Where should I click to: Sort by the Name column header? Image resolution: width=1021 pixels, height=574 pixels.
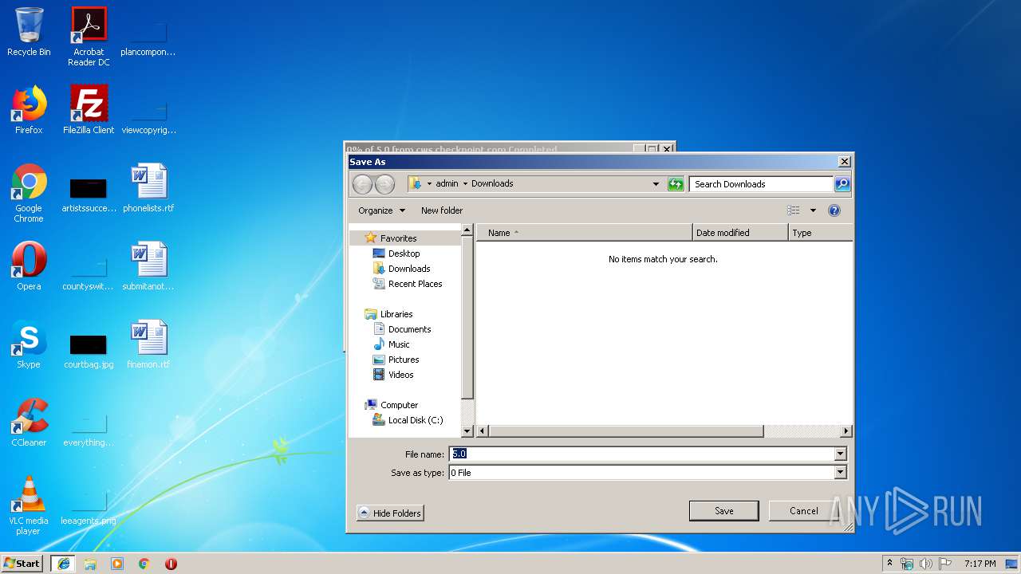[x=585, y=233]
